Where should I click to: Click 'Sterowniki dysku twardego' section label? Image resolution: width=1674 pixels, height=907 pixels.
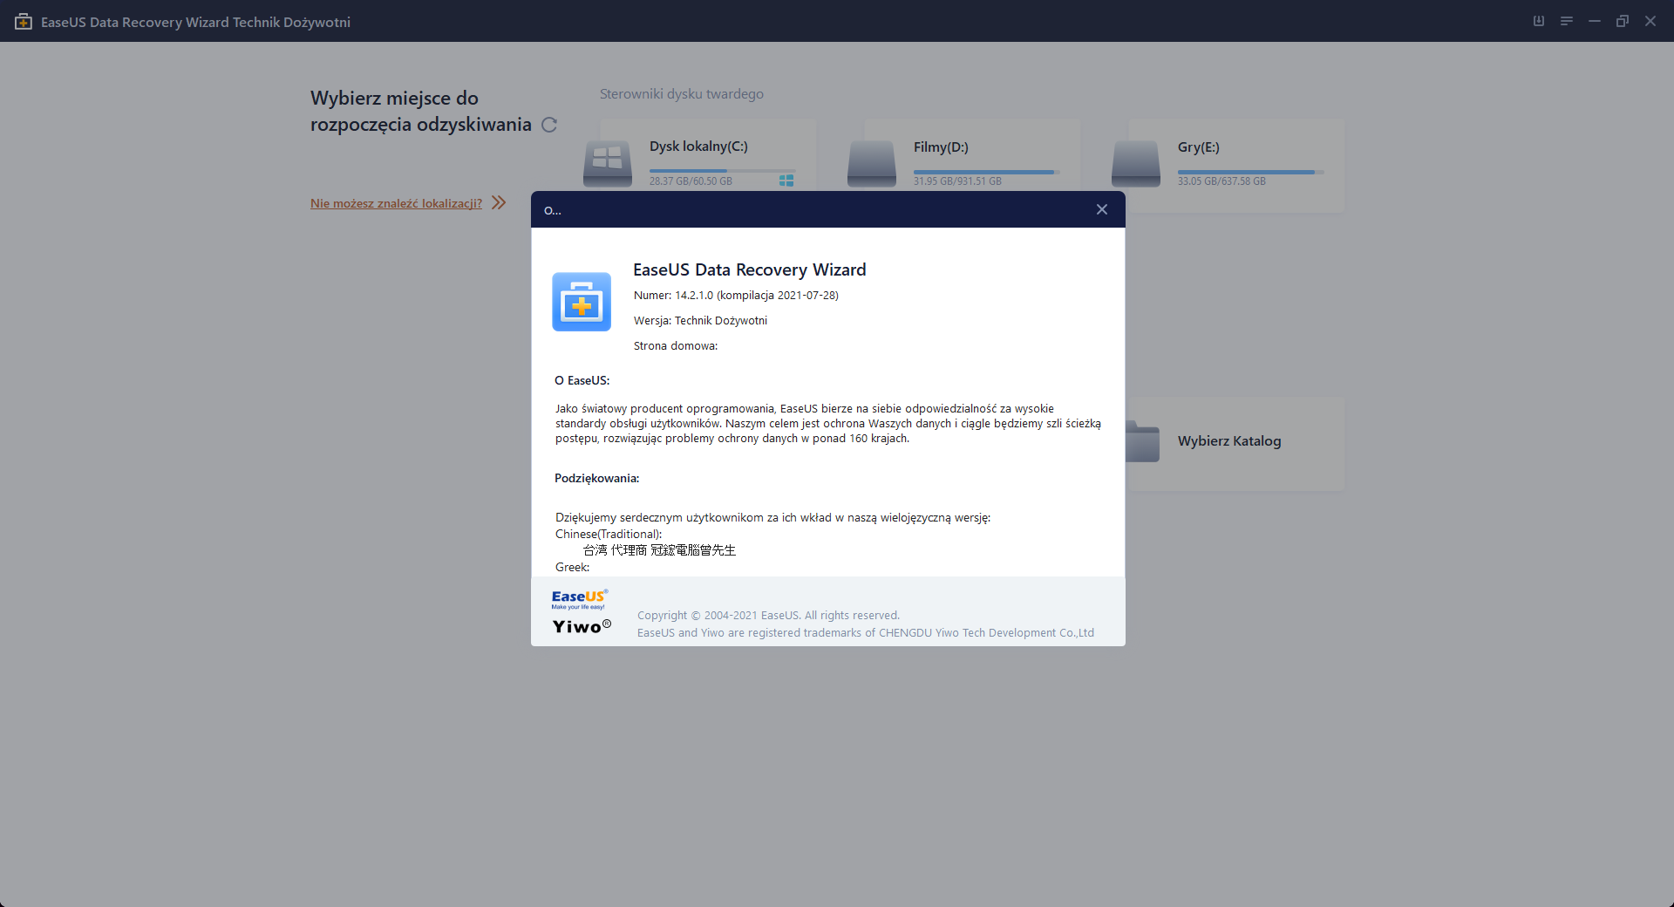pyautogui.click(x=682, y=94)
